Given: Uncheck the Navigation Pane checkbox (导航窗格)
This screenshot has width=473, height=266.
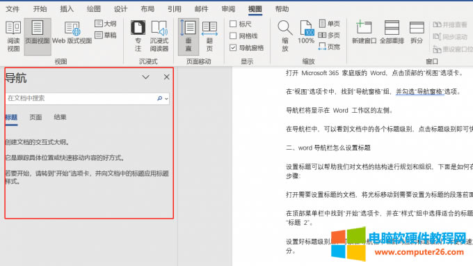Looking at the screenshot, I should point(233,47).
